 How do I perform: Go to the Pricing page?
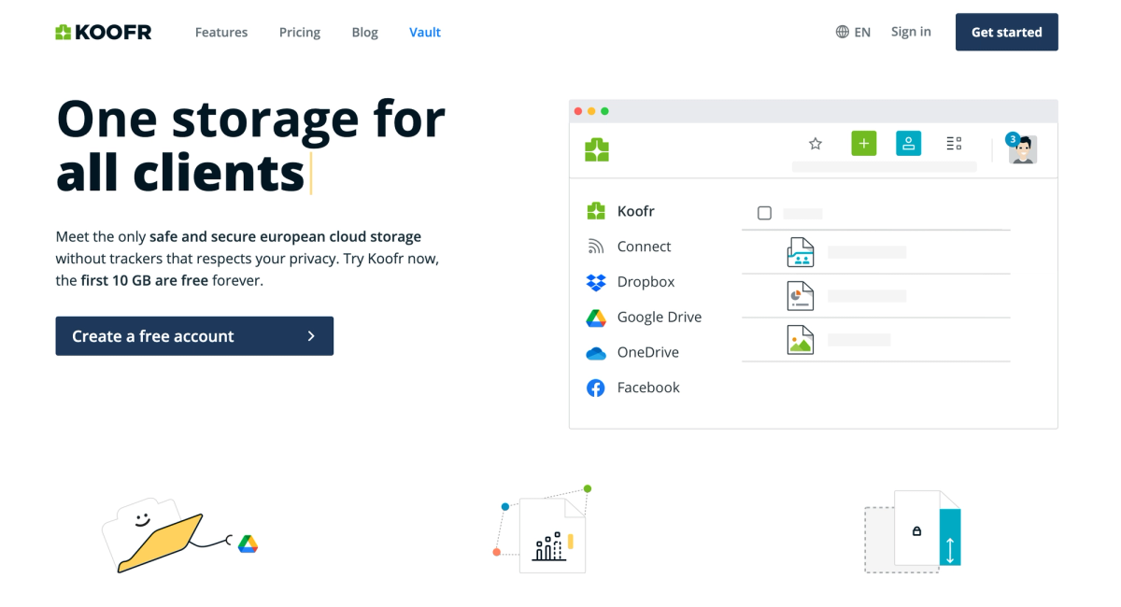299,32
